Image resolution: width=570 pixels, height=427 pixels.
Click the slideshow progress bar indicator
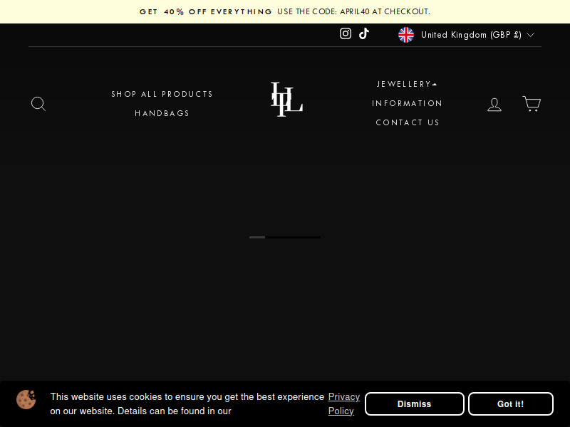pos(285,238)
